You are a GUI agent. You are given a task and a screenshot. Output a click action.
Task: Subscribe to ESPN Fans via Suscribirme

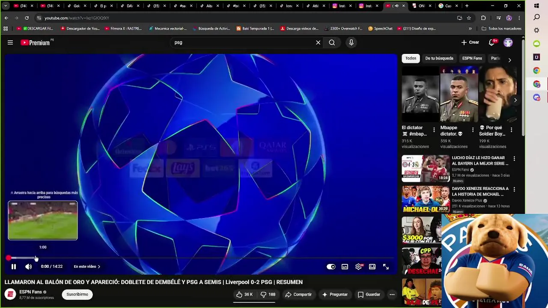pos(77,294)
